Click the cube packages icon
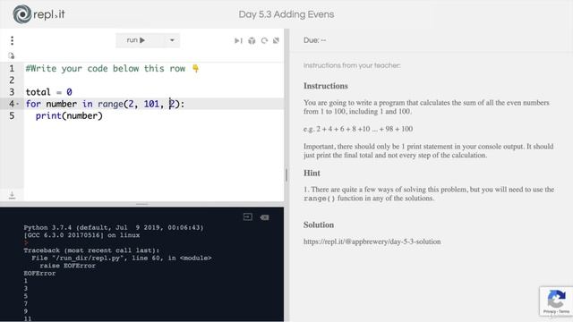 pos(252,40)
